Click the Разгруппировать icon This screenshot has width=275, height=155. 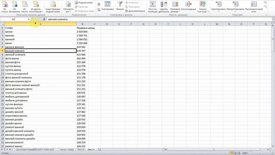tap(235, 4)
